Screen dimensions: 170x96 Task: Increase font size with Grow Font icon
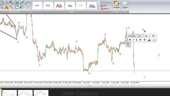pyautogui.click(x=146, y=36)
